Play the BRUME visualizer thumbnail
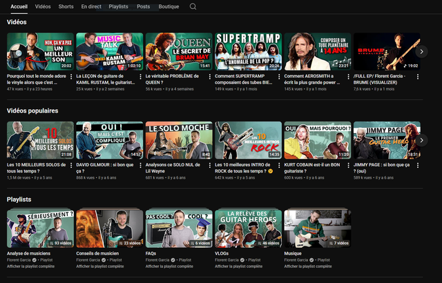Screen dimensions: 442x283 tap(387, 52)
